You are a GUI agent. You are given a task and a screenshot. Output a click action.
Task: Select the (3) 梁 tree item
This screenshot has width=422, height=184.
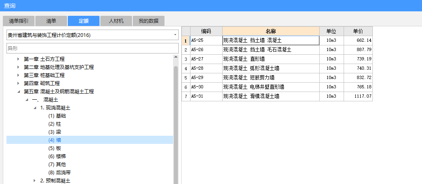55,132
